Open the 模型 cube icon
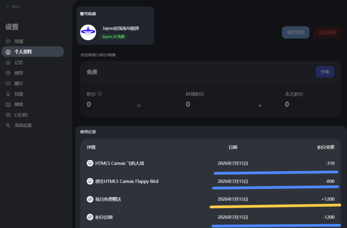This screenshot has height=228, width=347. click(x=8, y=73)
